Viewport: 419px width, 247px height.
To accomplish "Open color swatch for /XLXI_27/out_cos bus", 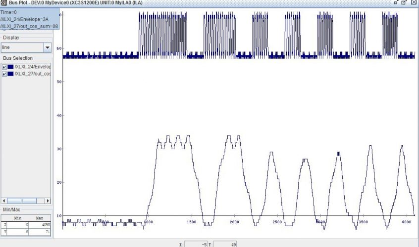I will pos(10,74).
